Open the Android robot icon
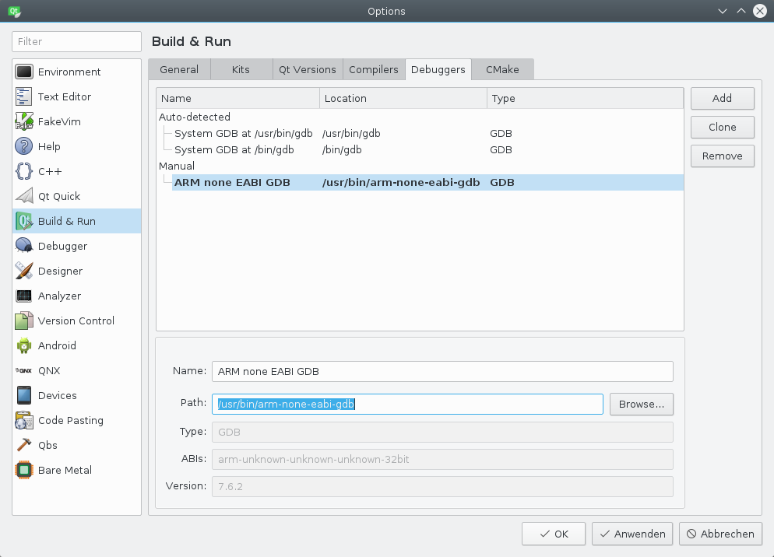 pyautogui.click(x=23, y=345)
